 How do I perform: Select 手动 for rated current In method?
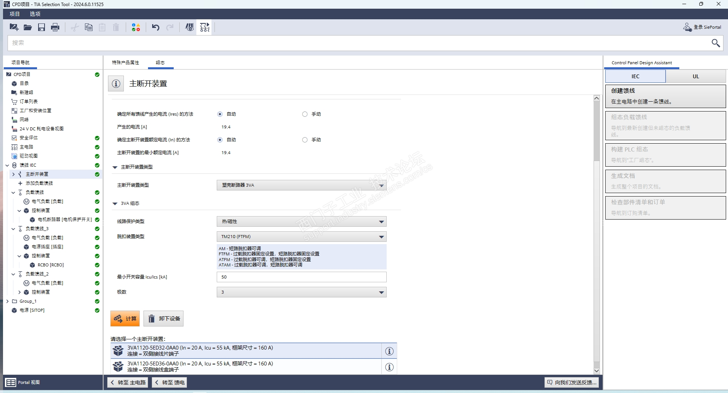coord(305,140)
